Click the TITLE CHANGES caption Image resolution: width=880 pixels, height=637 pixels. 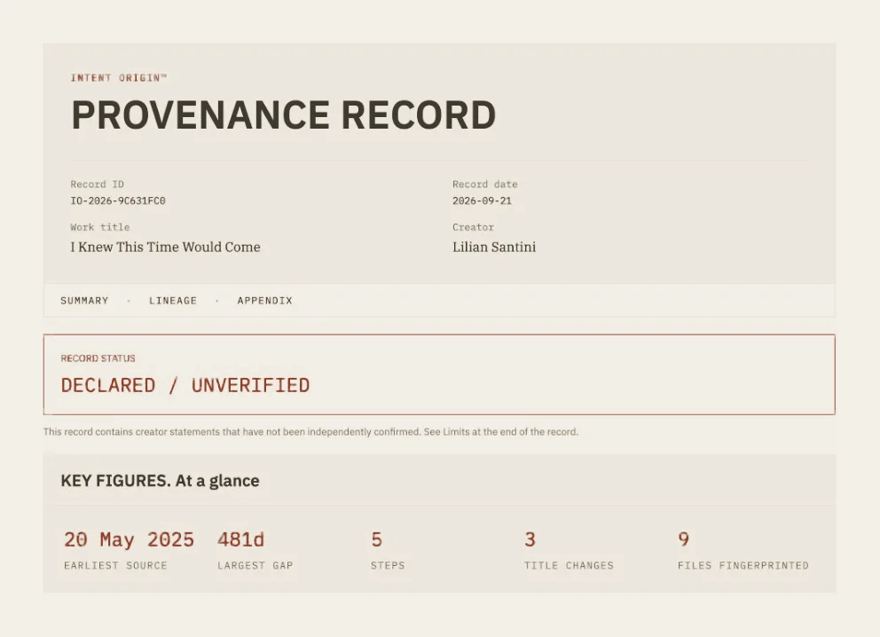570,566
